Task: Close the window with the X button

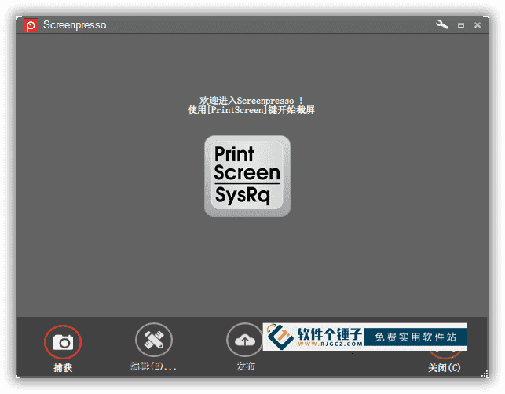Action: (478, 25)
